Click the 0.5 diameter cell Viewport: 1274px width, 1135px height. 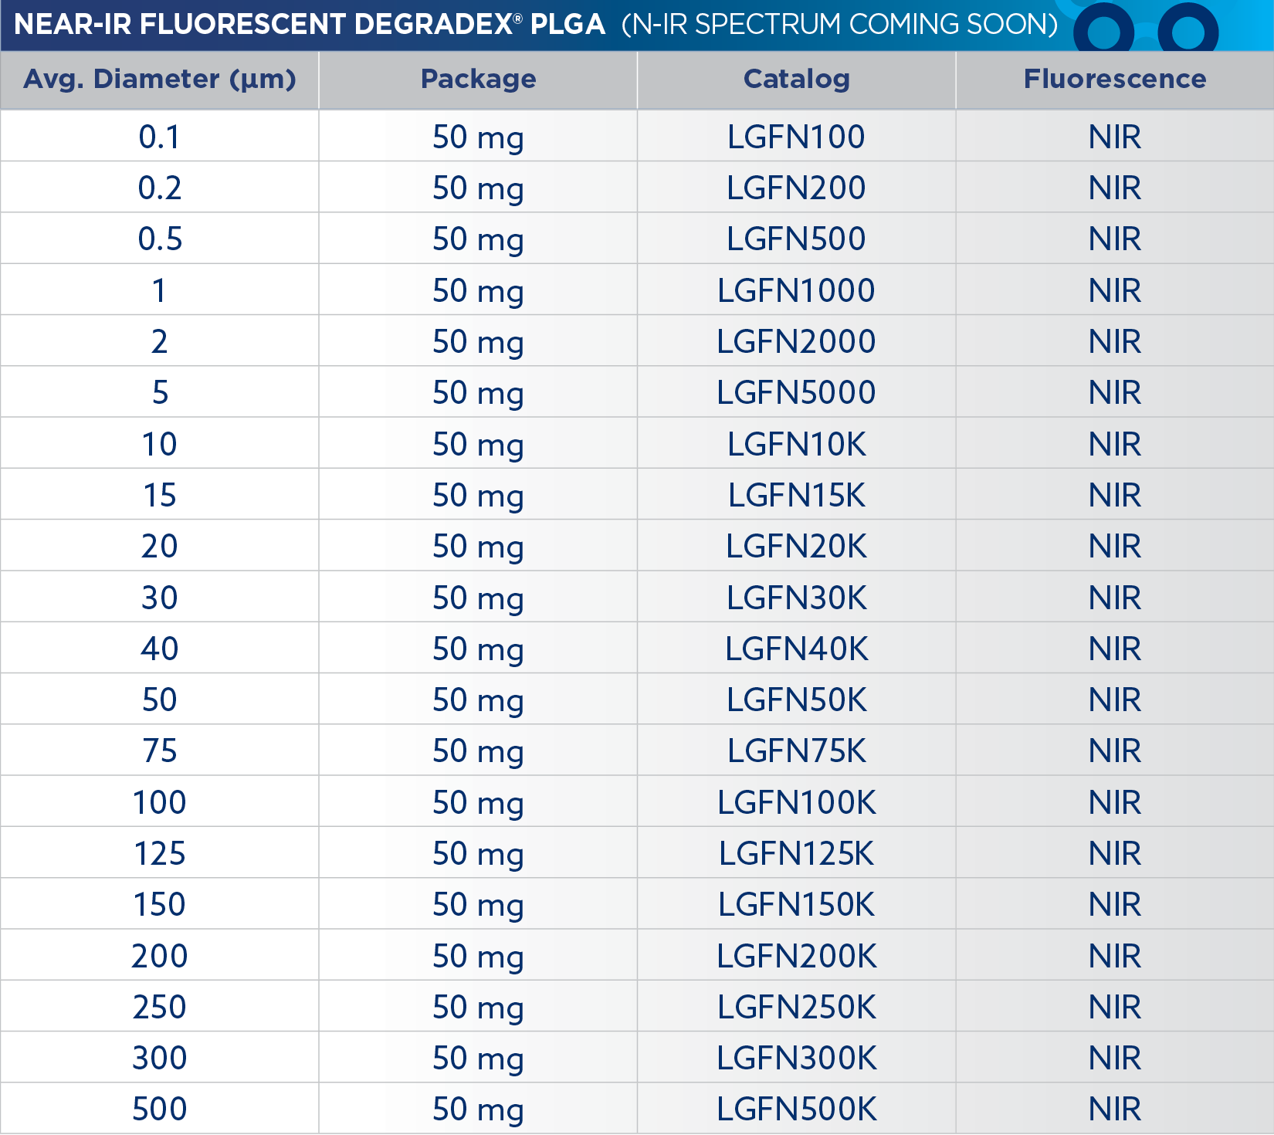160,239
